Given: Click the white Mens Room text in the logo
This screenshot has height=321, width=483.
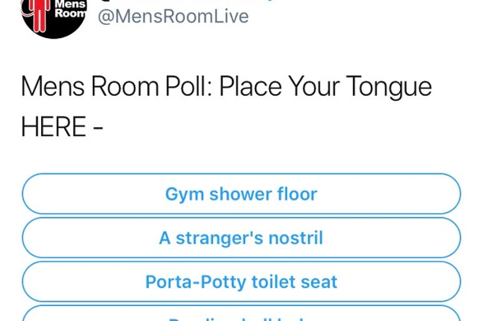Looking at the screenshot, I should (70, 9).
